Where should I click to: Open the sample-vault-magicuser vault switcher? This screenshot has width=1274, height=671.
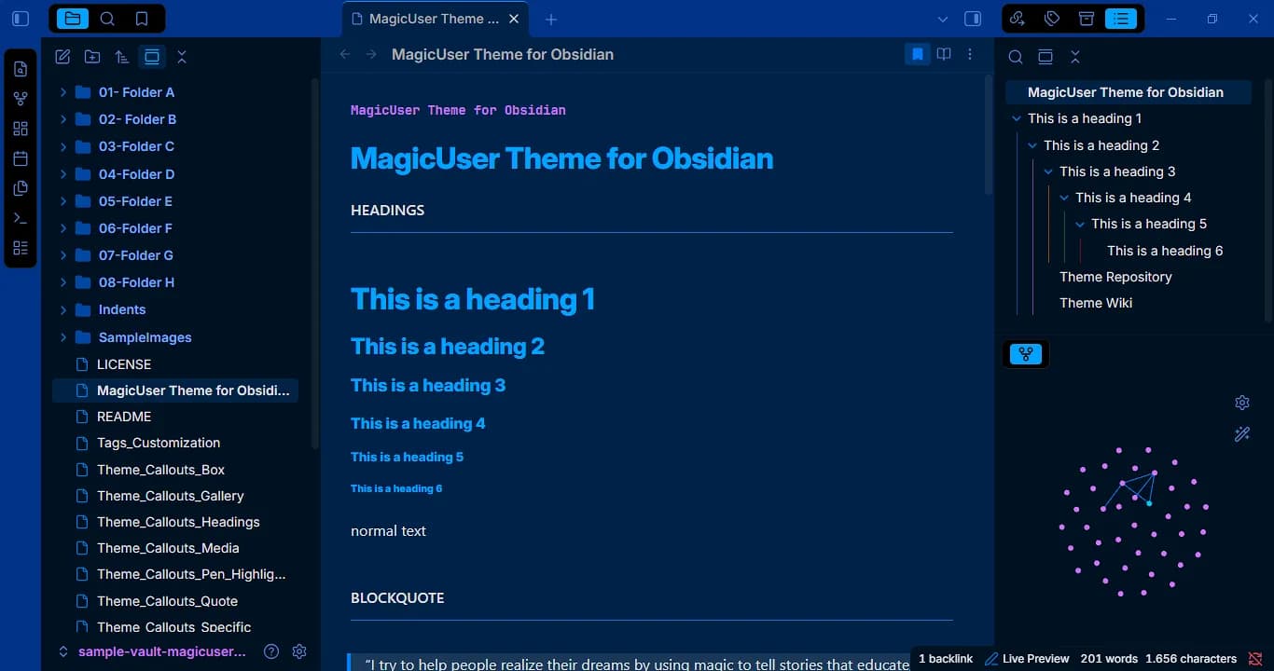coord(152,651)
